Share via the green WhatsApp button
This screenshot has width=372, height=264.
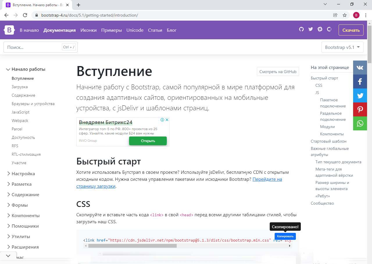coord(360,123)
